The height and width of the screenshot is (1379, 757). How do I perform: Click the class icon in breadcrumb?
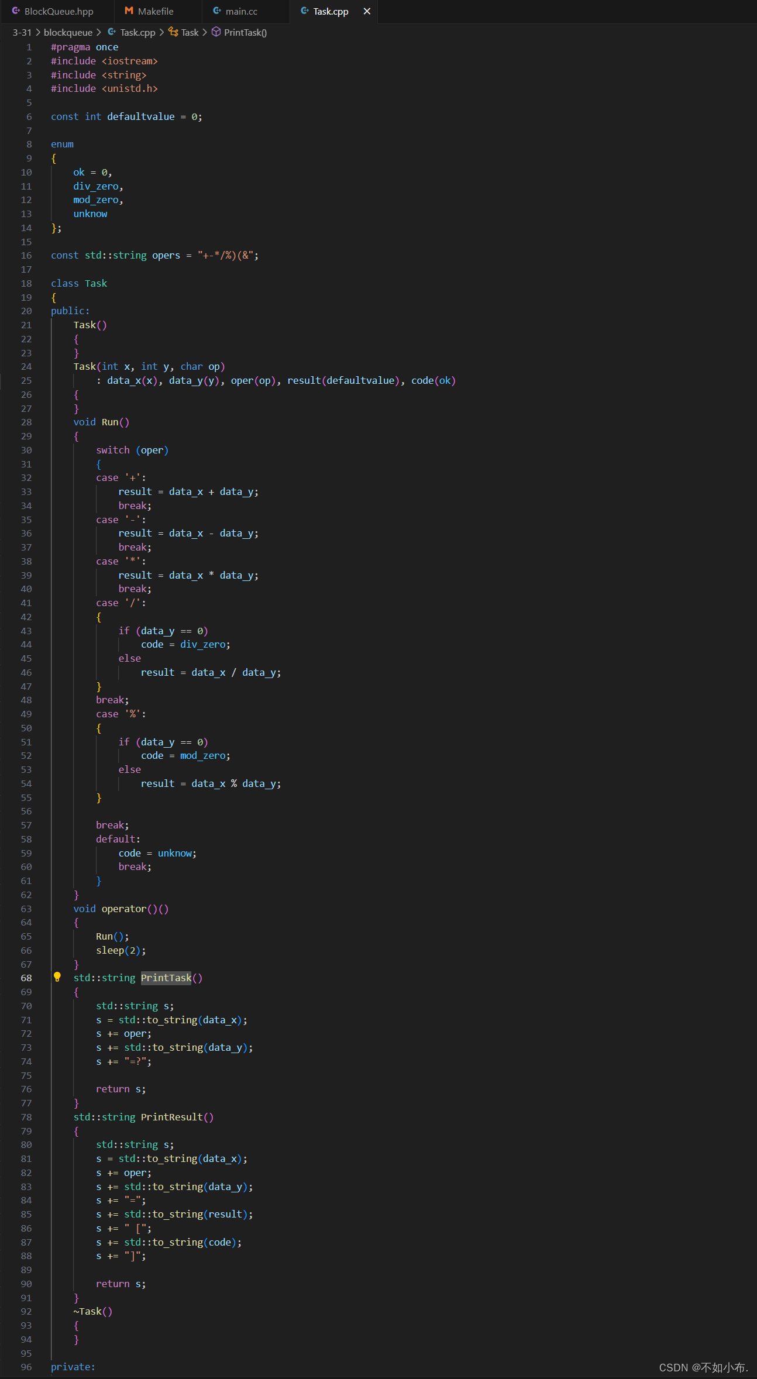(x=173, y=32)
